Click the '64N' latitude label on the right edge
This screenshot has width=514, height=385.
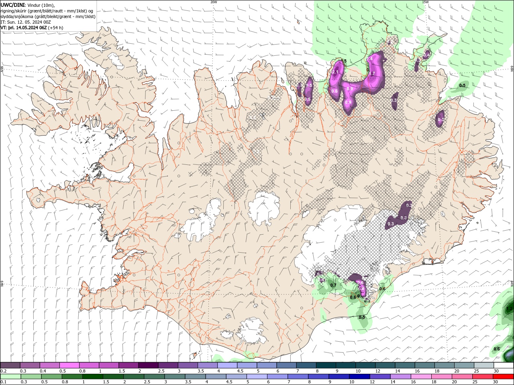[512, 284]
